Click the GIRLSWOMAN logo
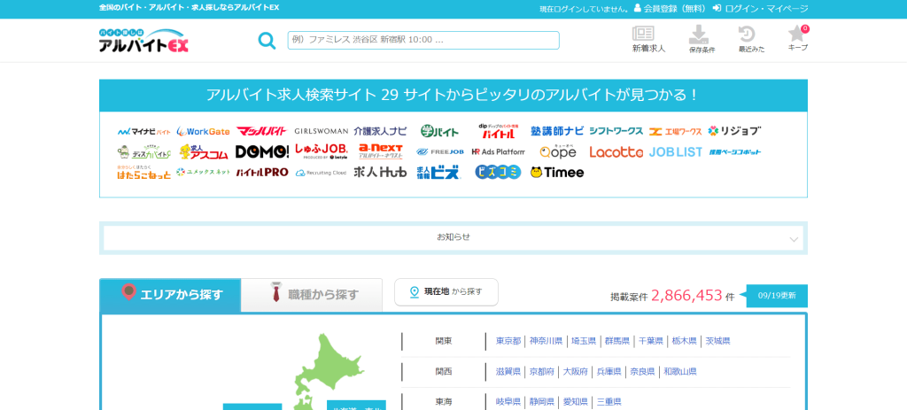 (321, 131)
